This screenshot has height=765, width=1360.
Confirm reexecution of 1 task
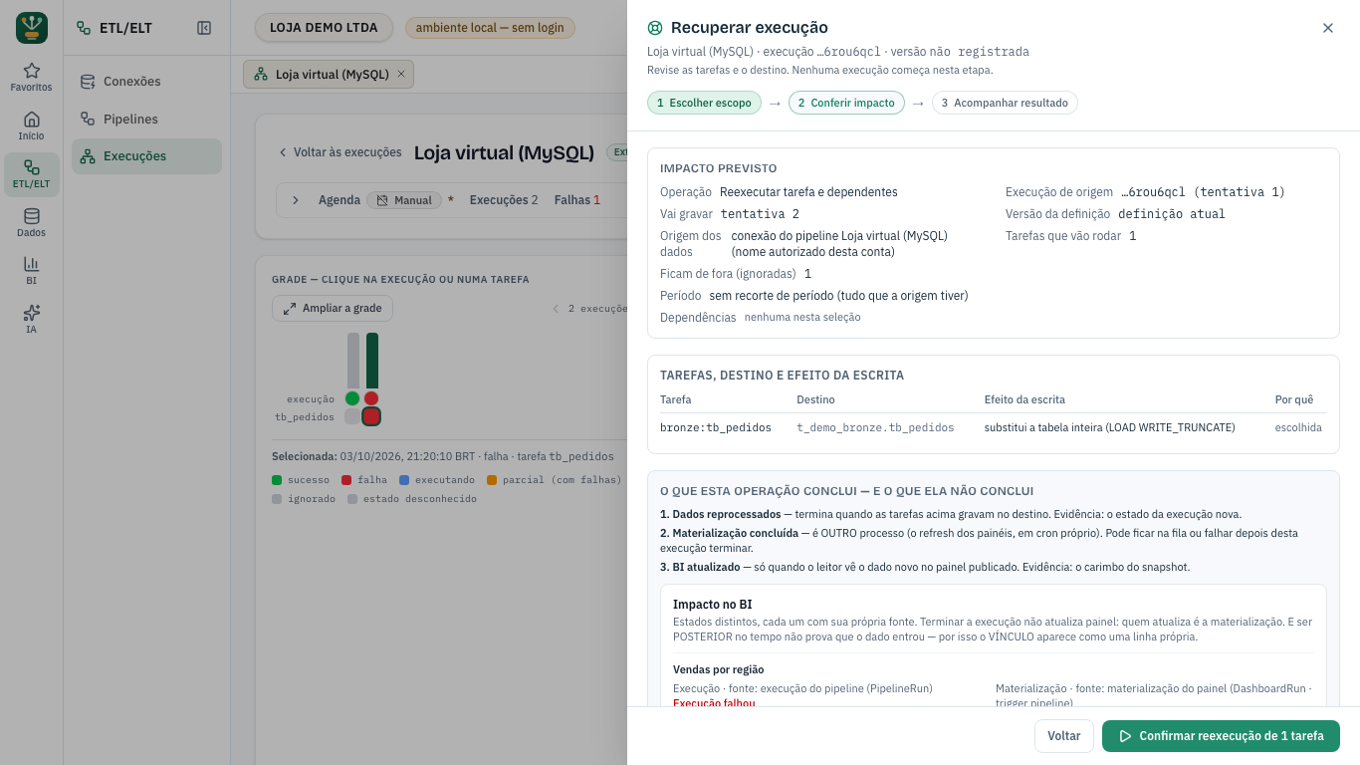pyautogui.click(x=1221, y=736)
